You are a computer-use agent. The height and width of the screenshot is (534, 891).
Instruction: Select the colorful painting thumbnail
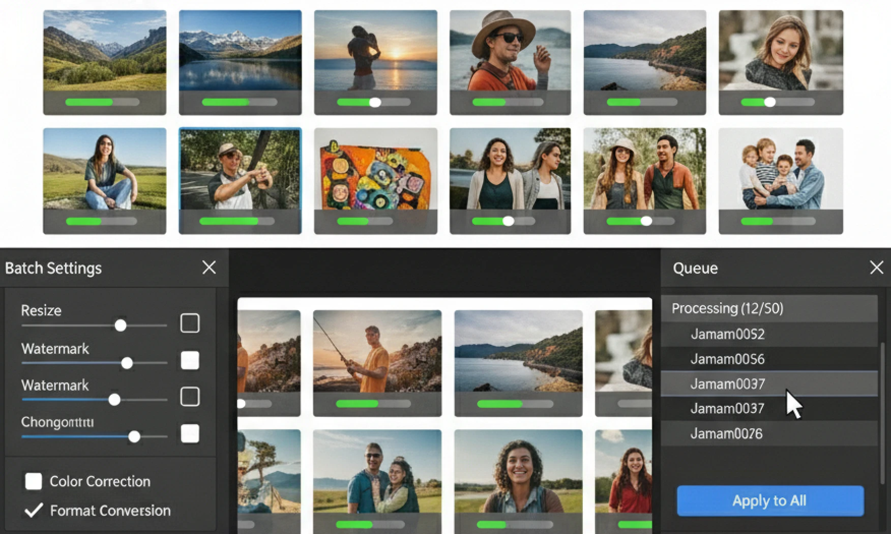pyautogui.click(x=375, y=169)
